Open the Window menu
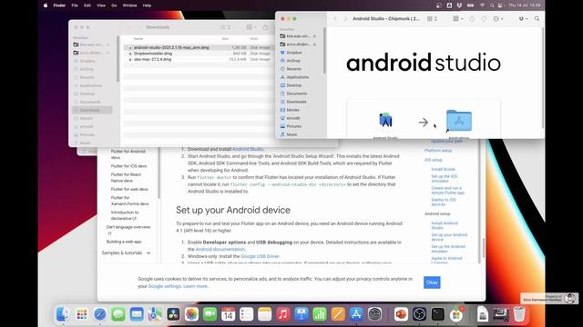Screen dimensions: 583x327 [129, 5]
